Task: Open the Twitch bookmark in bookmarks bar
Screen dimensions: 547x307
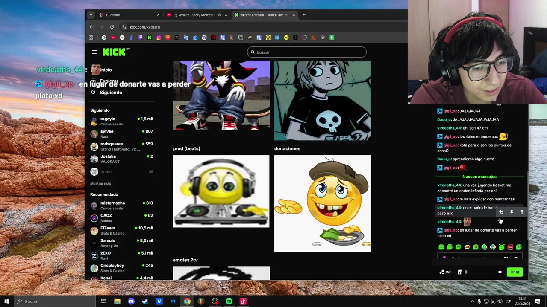Action: click(x=141, y=38)
